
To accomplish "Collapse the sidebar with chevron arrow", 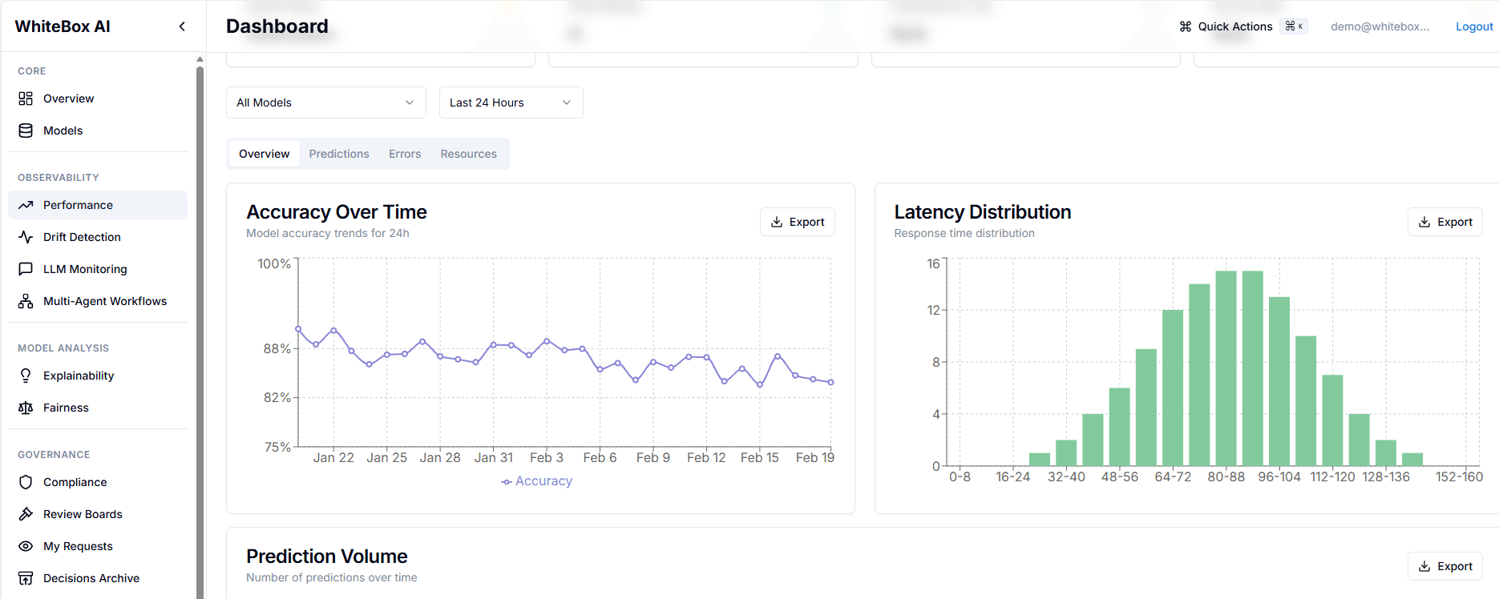I will (182, 26).
